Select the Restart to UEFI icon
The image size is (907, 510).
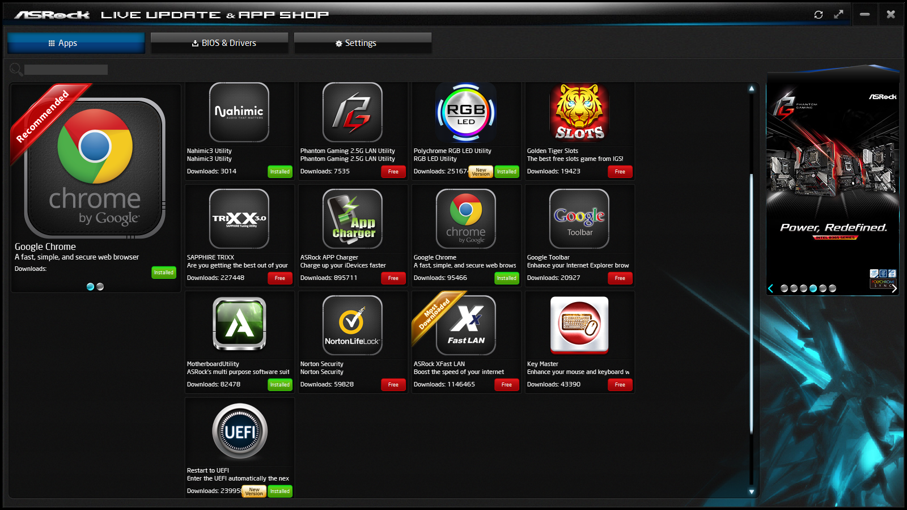click(240, 431)
